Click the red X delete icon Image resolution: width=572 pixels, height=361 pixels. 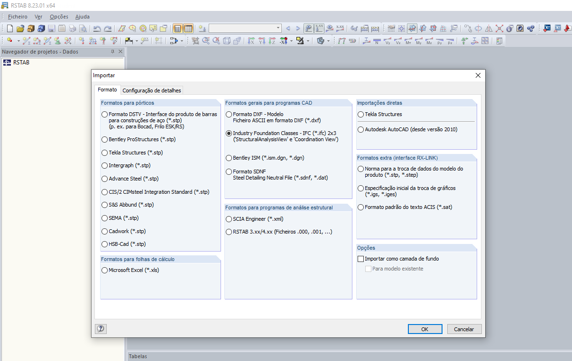point(499,28)
